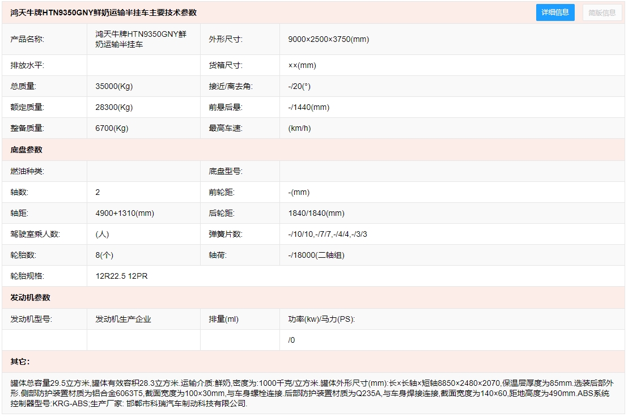
Task: Select angle value -/20(°)
Action: (x=299, y=87)
